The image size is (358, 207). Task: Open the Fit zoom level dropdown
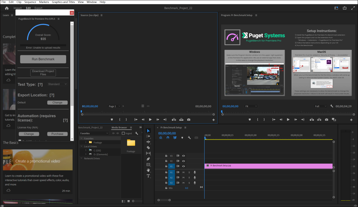pyautogui.click(x=251, y=106)
